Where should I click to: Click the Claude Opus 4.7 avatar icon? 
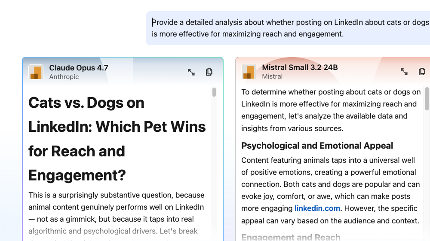(x=36, y=72)
